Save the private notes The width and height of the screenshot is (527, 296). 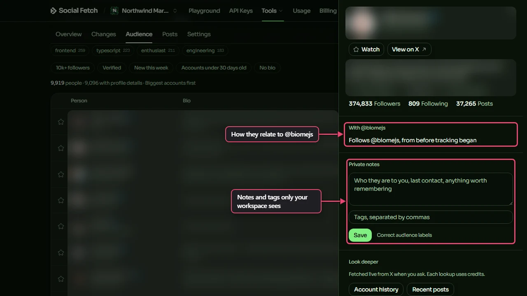[x=360, y=235]
